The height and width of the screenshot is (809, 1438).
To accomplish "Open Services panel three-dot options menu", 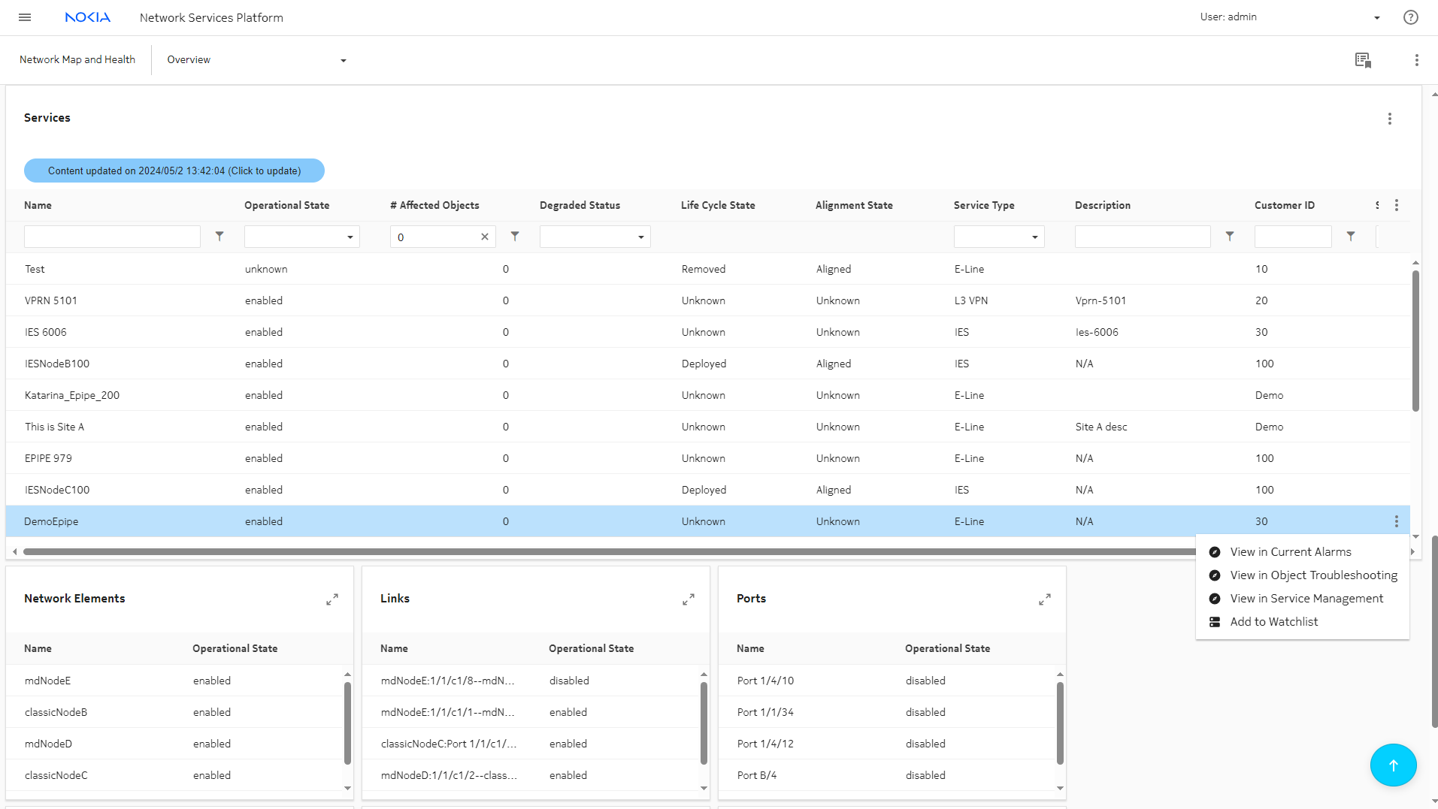I will pyautogui.click(x=1389, y=119).
